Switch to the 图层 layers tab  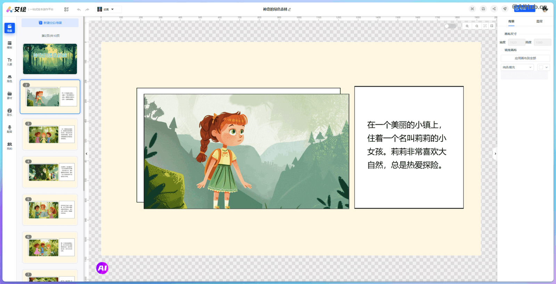(539, 22)
